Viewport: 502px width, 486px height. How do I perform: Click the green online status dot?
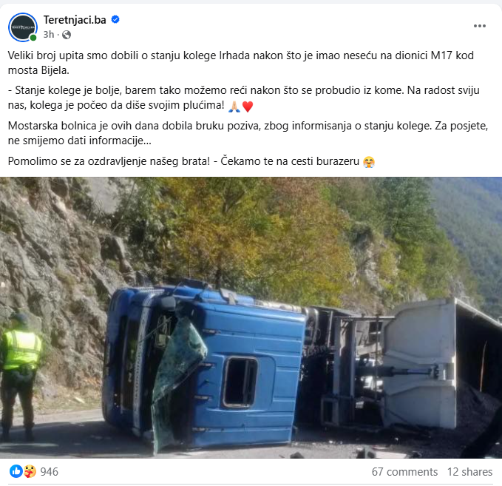point(33,38)
